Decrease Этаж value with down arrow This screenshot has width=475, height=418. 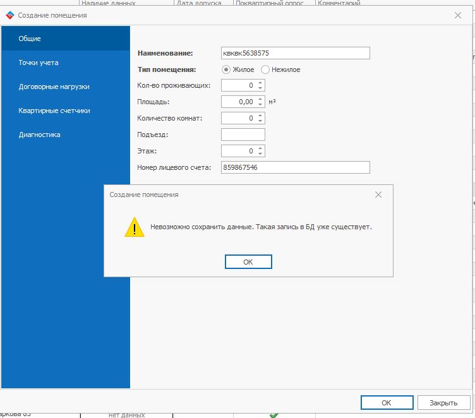point(261,153)
